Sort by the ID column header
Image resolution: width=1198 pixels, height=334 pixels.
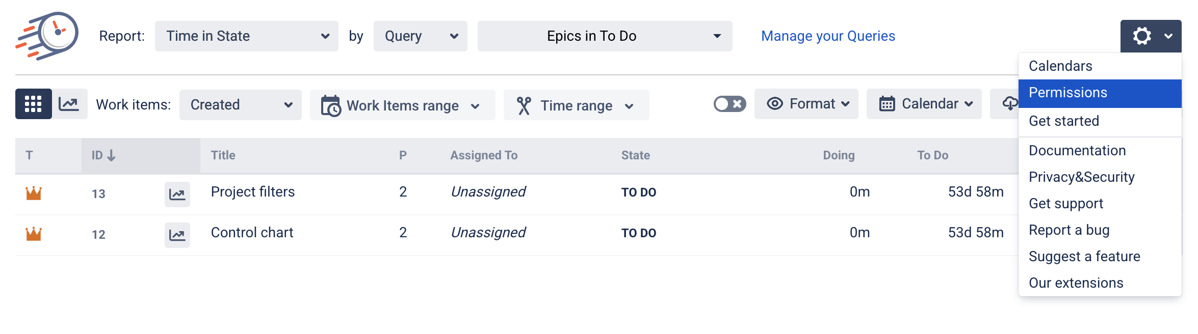coord(103,155)
